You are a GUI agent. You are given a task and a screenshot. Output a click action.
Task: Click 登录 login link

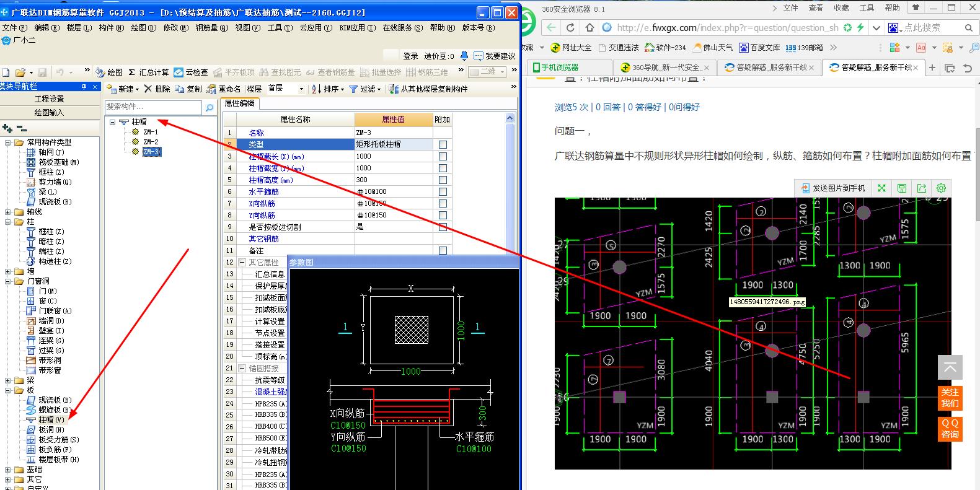tap(410, 56)
